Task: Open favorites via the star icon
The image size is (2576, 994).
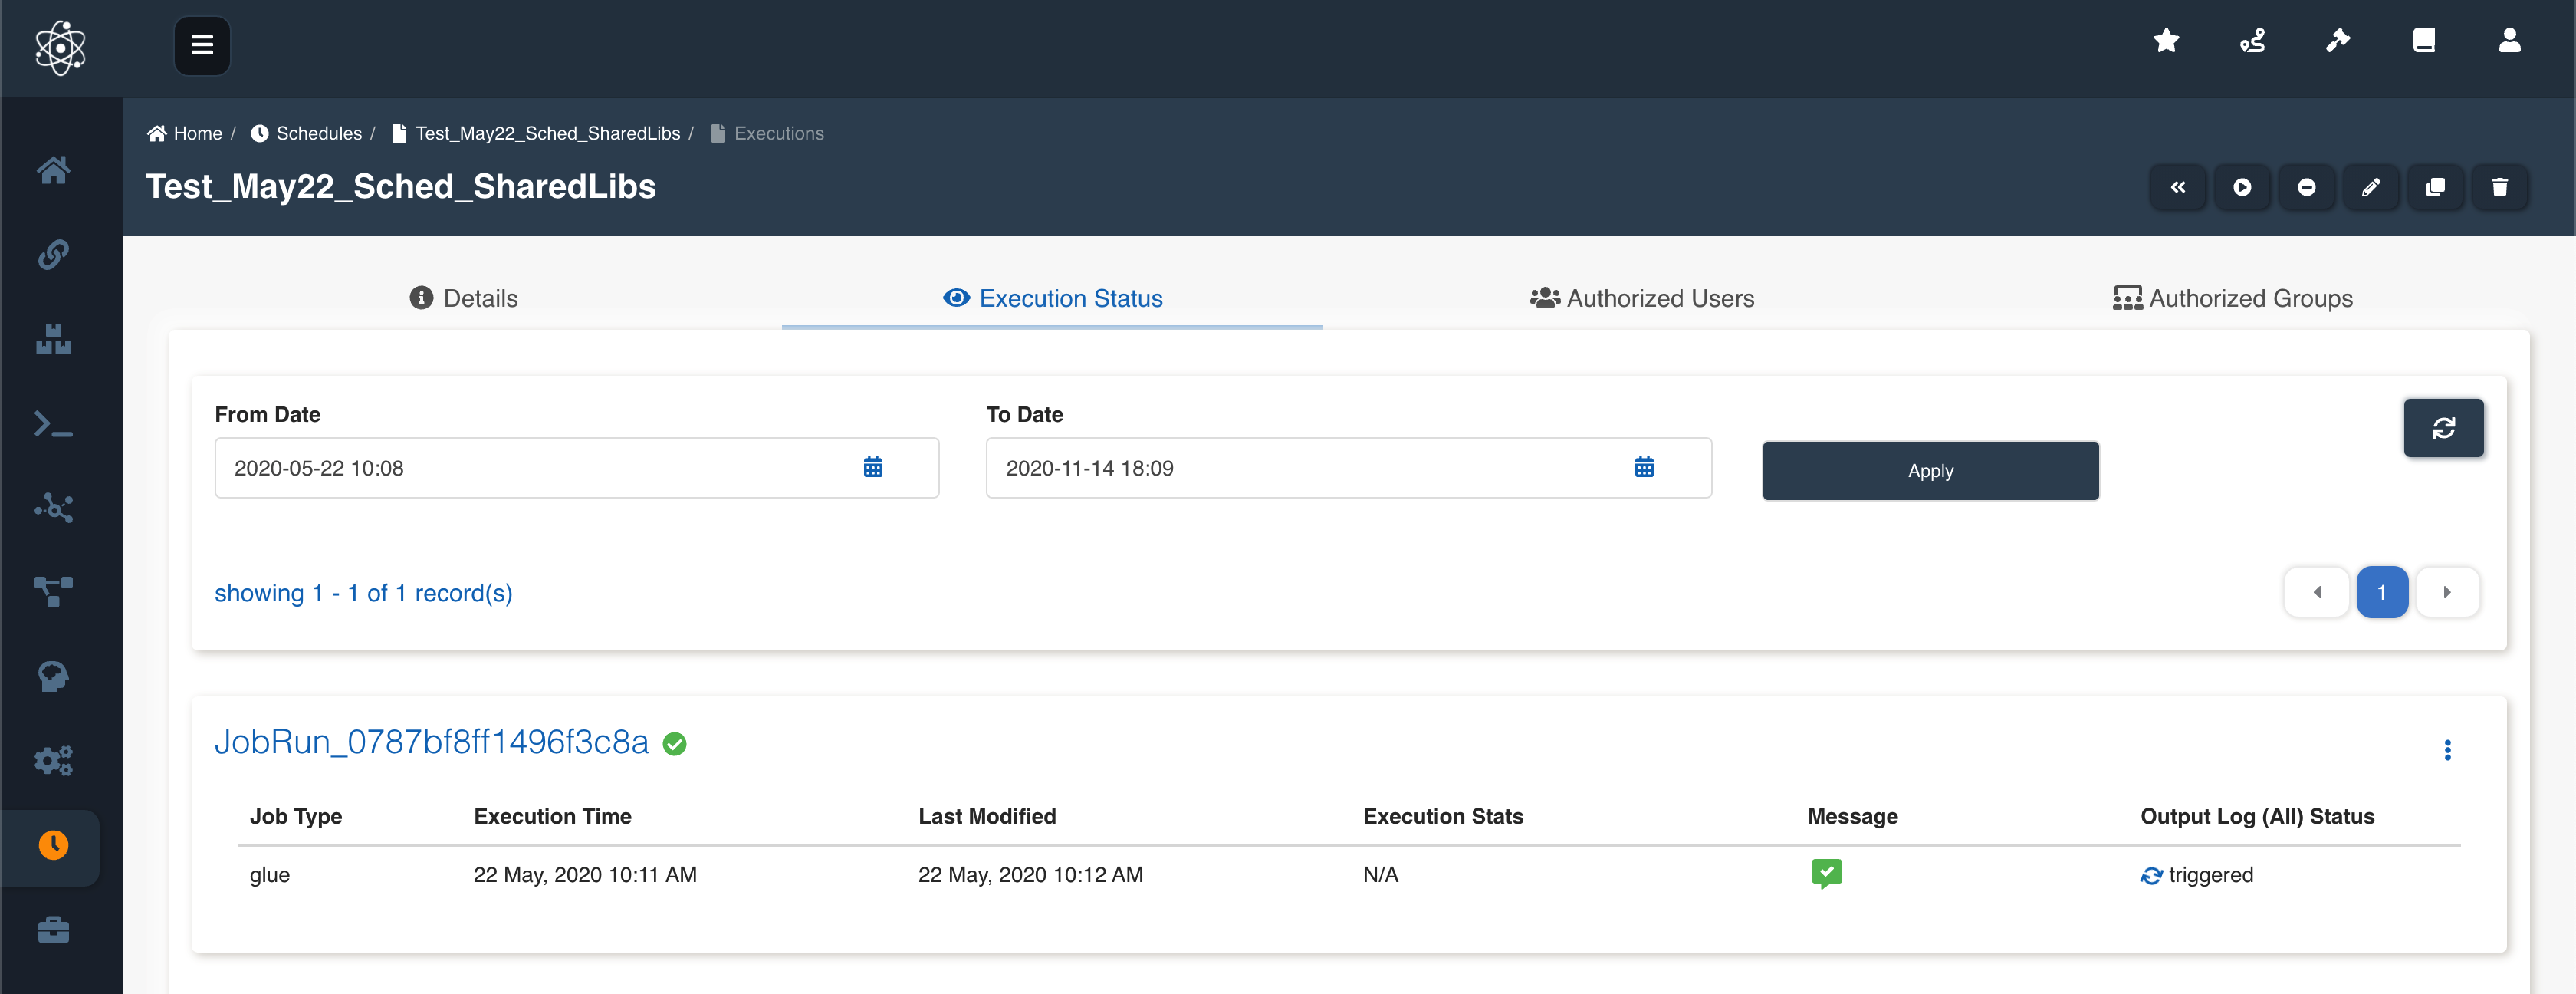Action: coord(2166,40)
